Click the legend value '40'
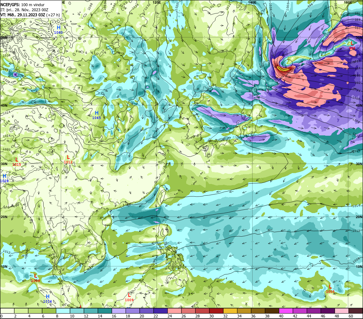Viewport: 363px width, 319px height. pos(281,316)
